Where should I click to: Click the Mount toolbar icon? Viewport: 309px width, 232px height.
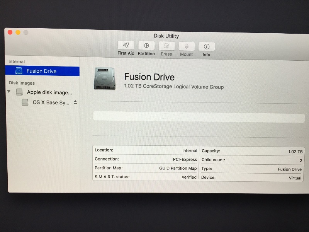(187, 46)
